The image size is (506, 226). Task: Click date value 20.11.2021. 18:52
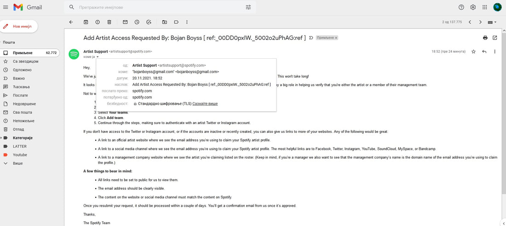[147, 78]
